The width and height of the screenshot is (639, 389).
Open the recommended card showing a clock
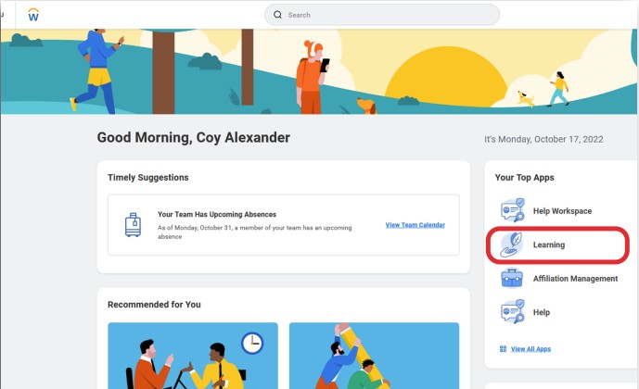(x=192, y=356)
